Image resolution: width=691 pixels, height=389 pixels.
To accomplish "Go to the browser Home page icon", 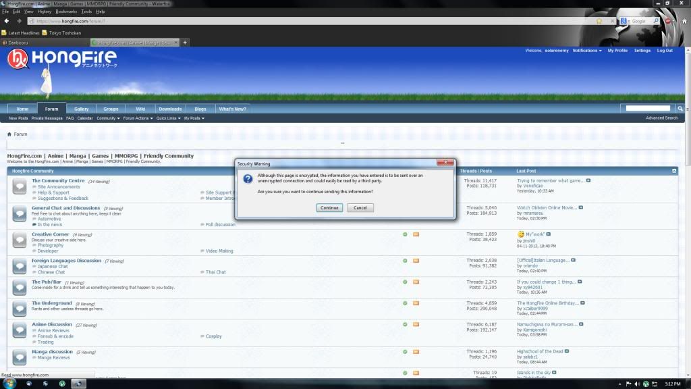I will (684, 21).
